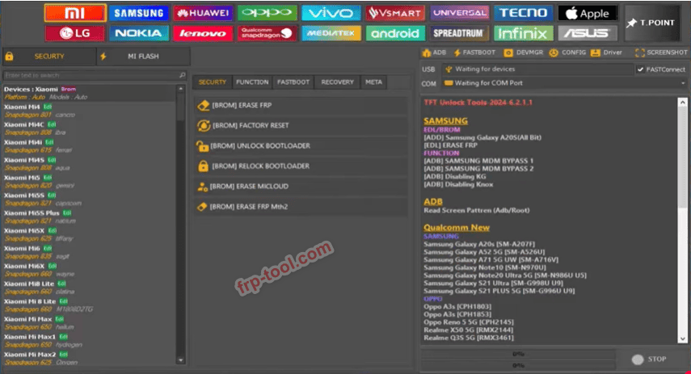The height and width of the screenshot is (374, 691).
Task: Open the Huawei brand module
Action: (x=203, y=13)
